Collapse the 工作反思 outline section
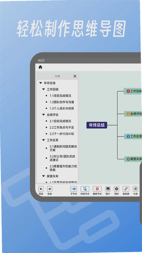Viewport: 142px width, 253px height. pos(44,140)
